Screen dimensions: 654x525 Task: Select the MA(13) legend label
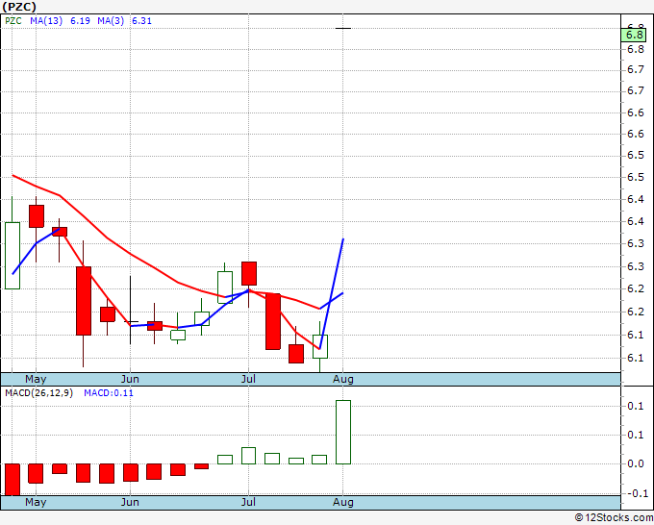click(x=46, y=21)
